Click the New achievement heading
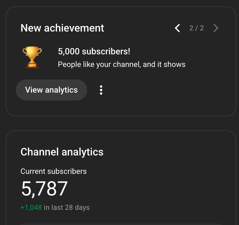 click(x=62, y=28)
